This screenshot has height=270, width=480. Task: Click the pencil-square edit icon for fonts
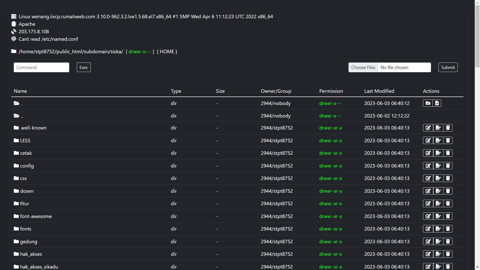coord(428,229)
